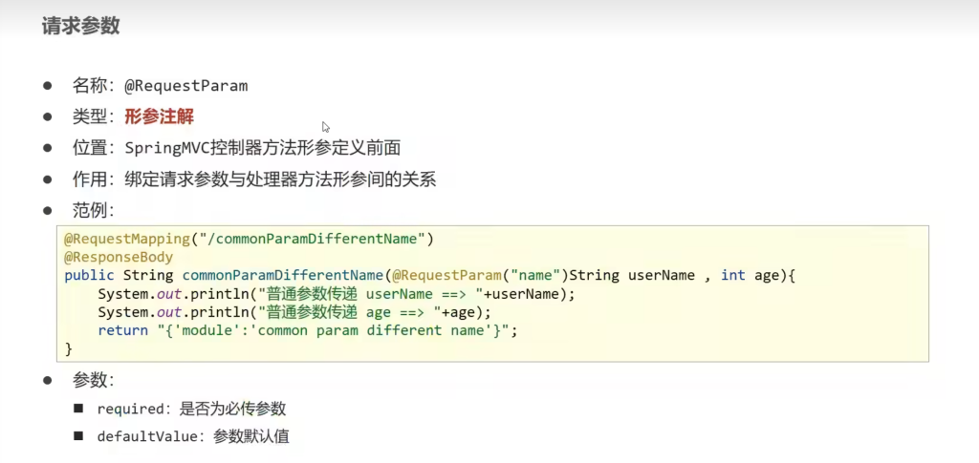Click the 绑定请求参数与处理器方法形参间的关系 line
Screen dimensions: 979x463
point(280,179)
